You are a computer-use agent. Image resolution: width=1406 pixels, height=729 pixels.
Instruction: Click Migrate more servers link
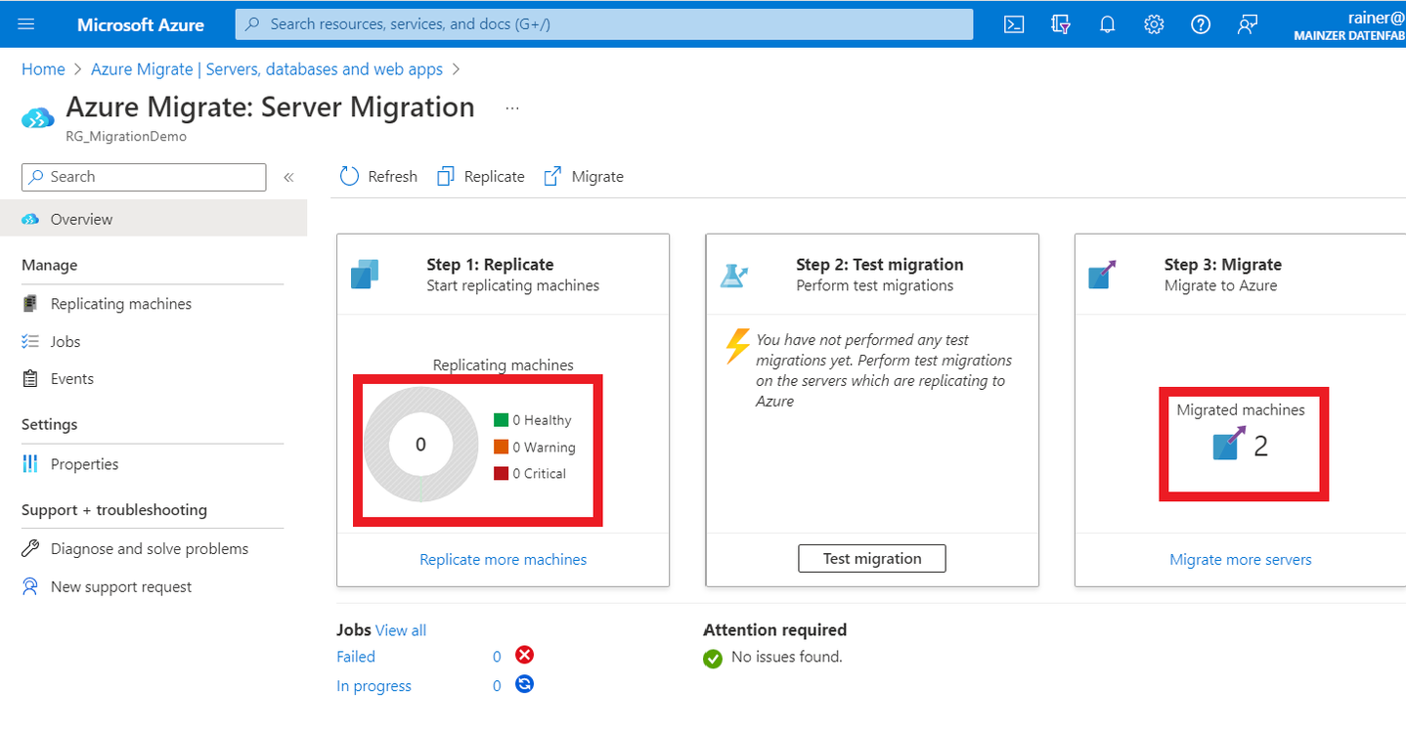pos(1241,559)
